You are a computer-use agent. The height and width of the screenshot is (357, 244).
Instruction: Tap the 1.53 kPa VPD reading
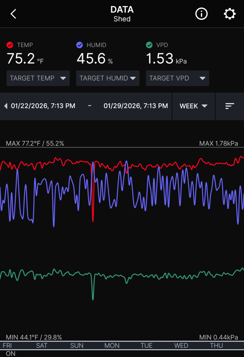point(166,58)
